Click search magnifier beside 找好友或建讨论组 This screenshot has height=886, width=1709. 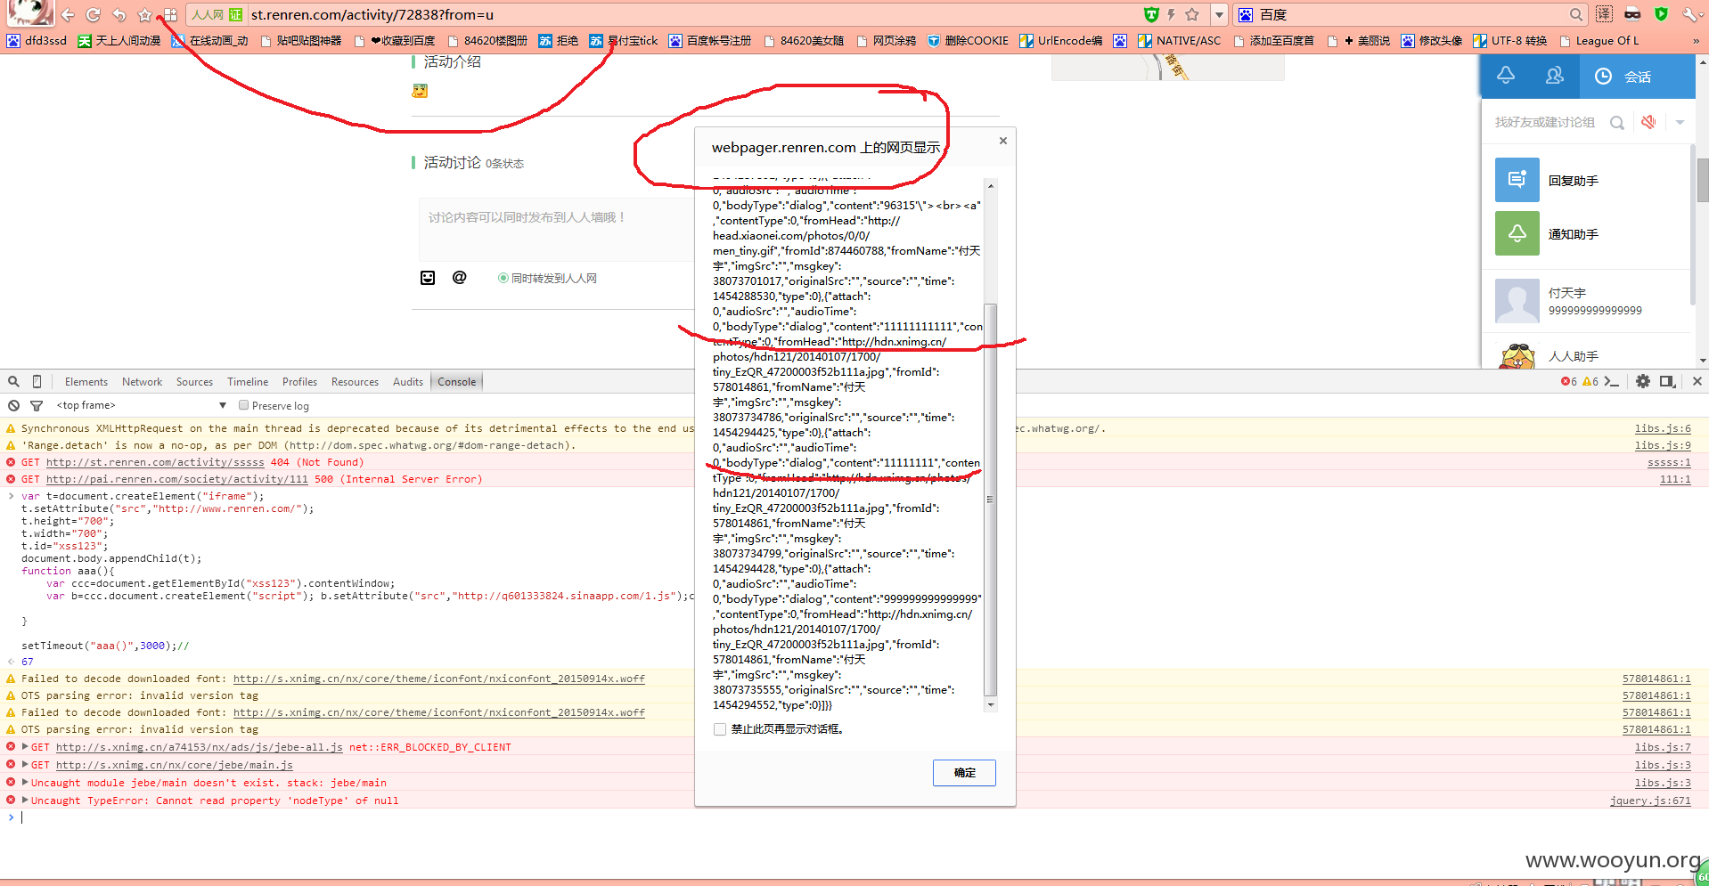1616,123
